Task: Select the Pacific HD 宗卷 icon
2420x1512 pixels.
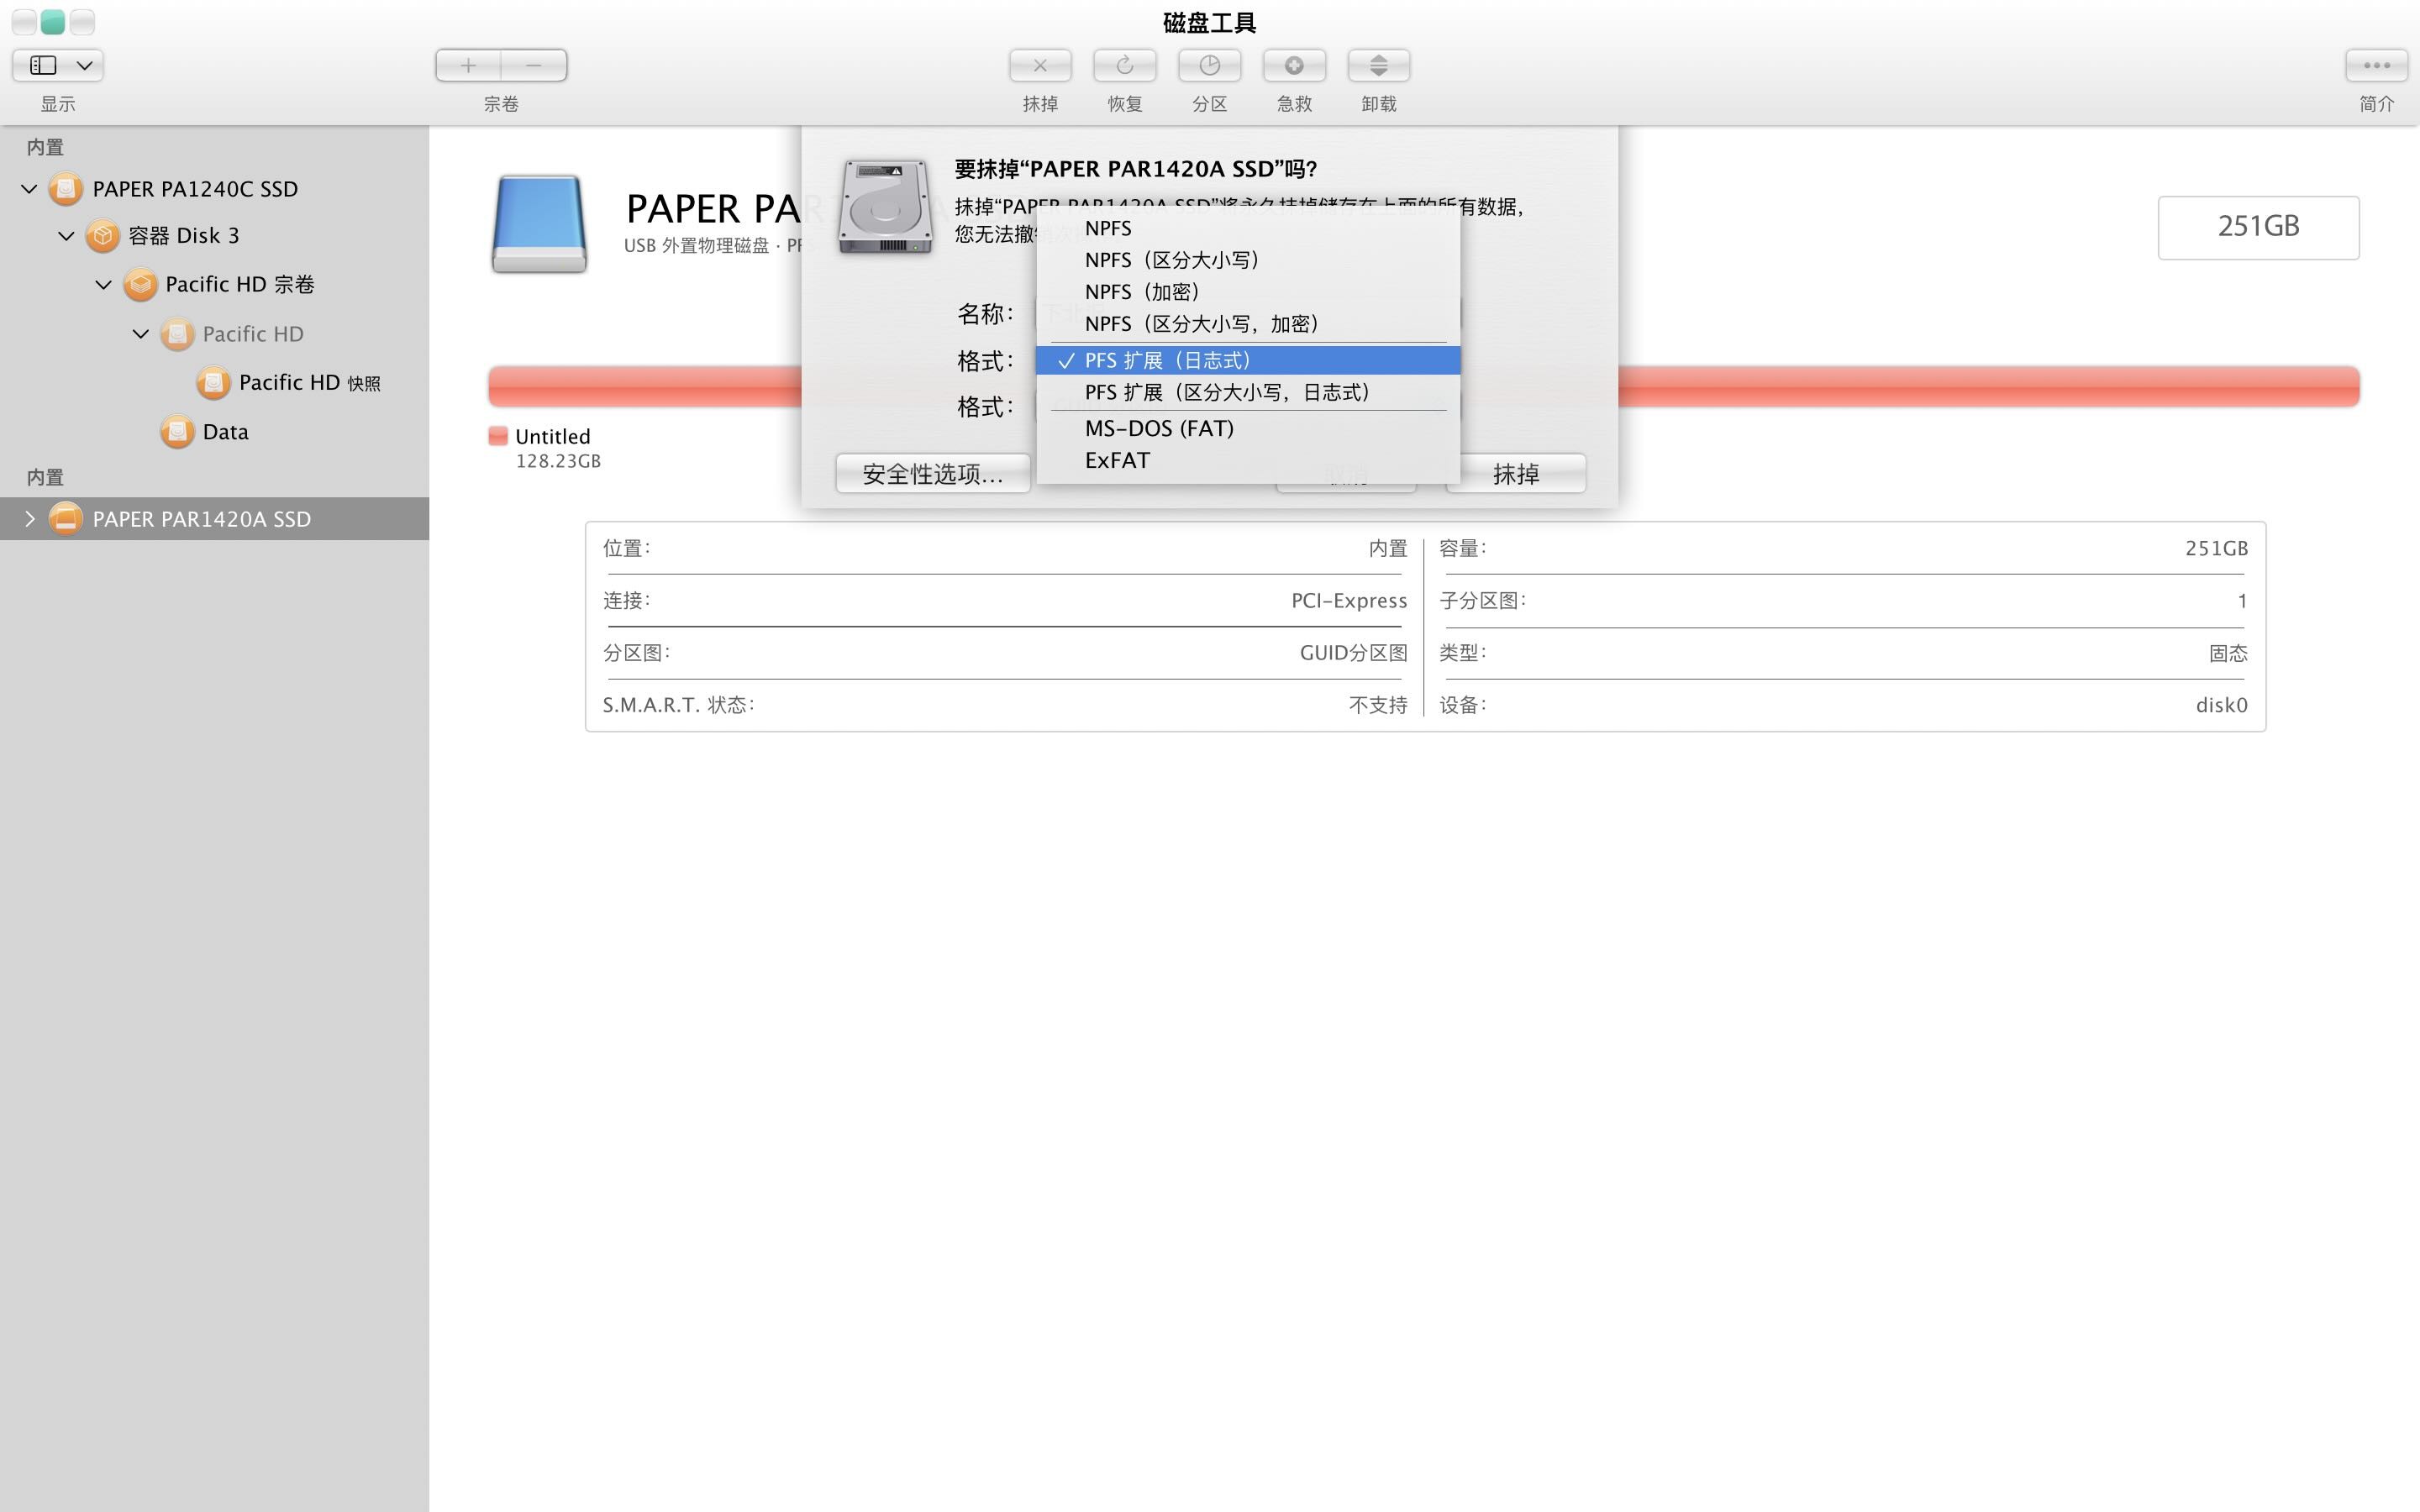Action: (x=140, y=285)
